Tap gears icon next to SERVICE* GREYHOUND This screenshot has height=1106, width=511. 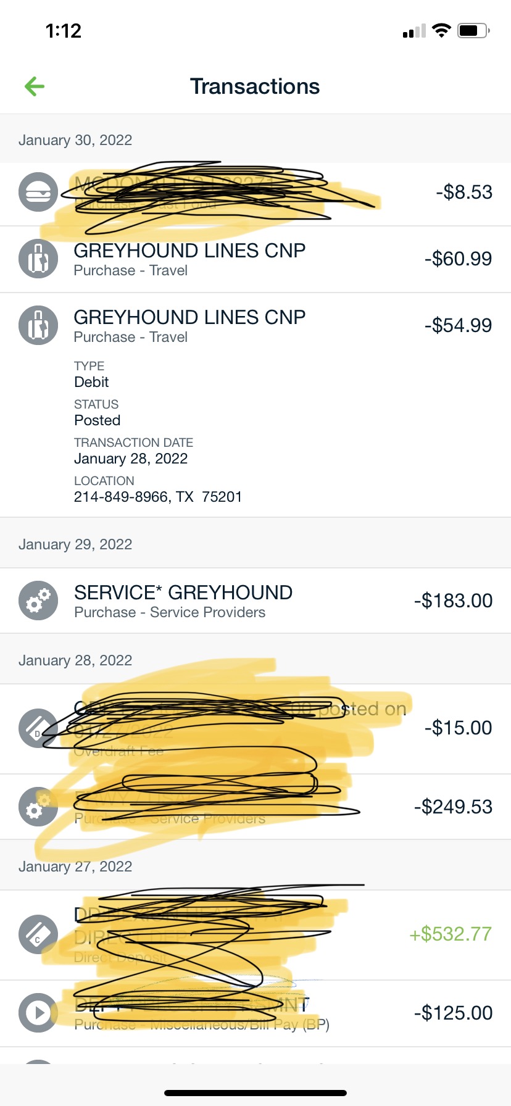click(x=38, y=601)
